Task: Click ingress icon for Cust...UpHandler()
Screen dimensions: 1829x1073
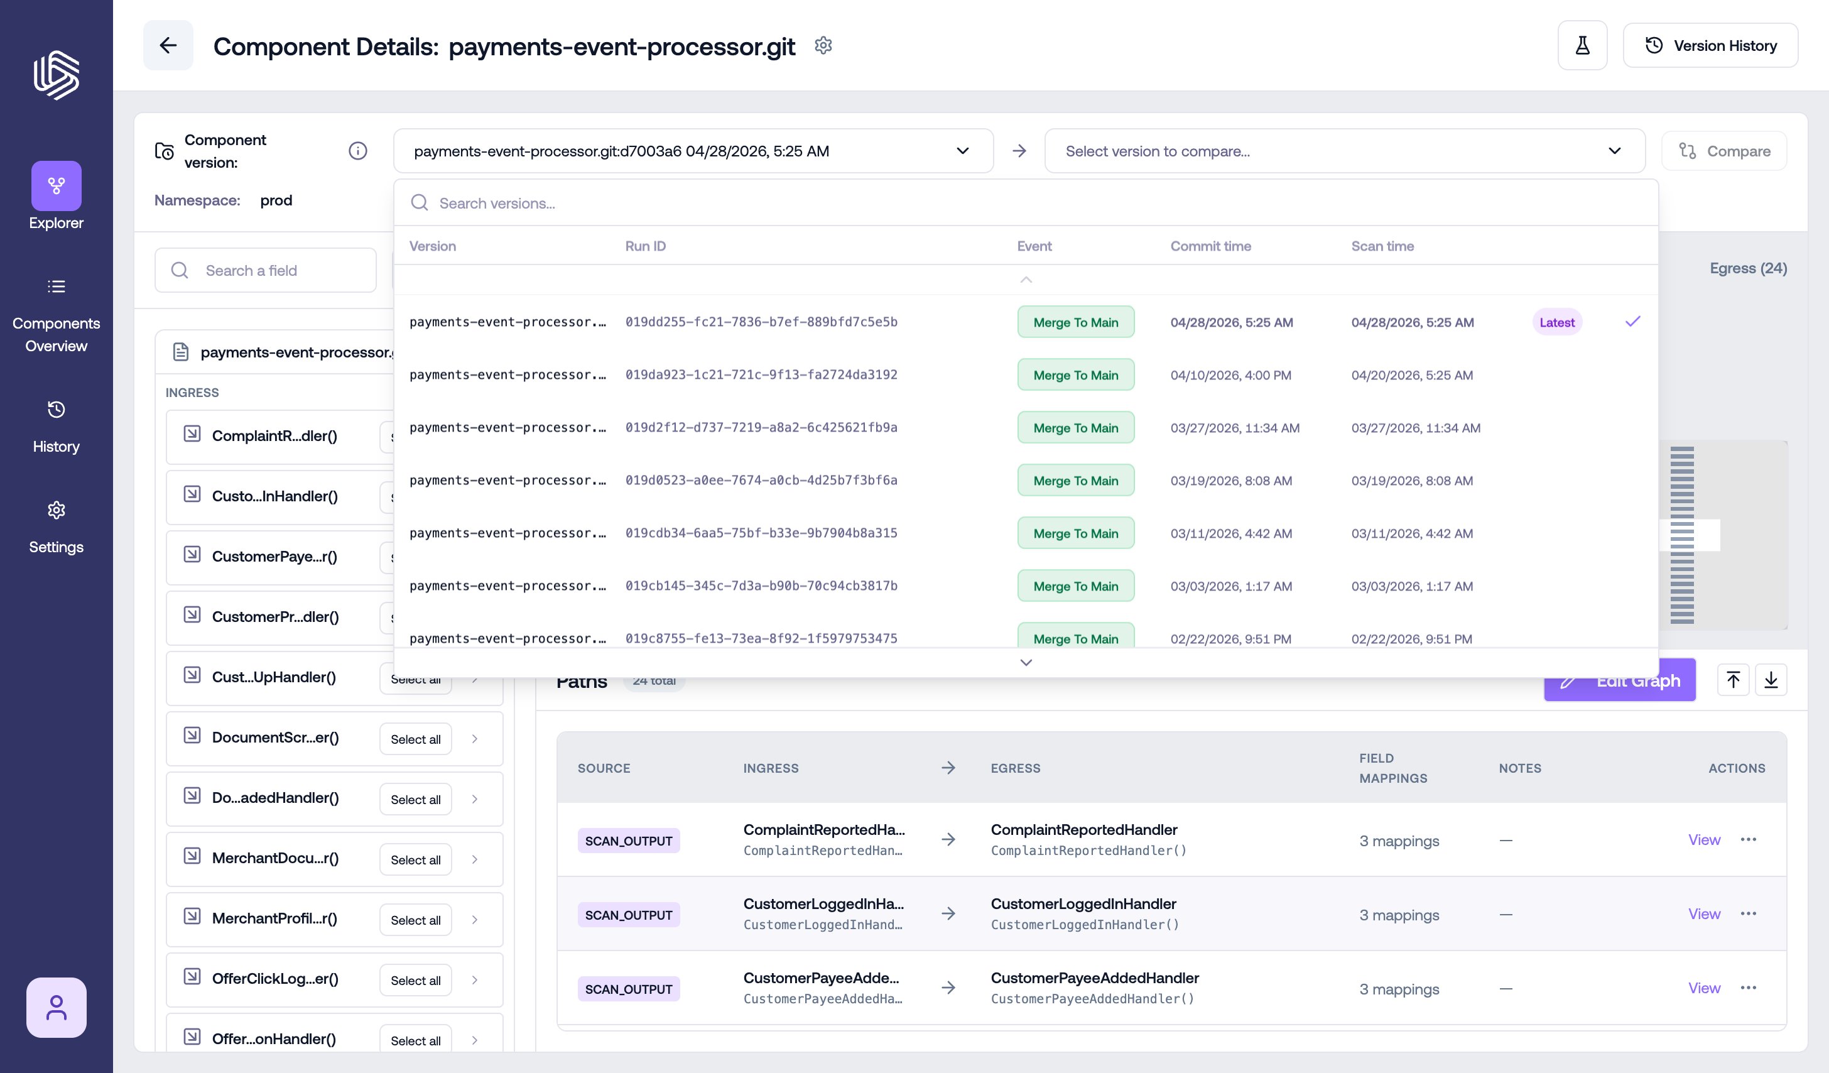Action: [x=192, y=675]
